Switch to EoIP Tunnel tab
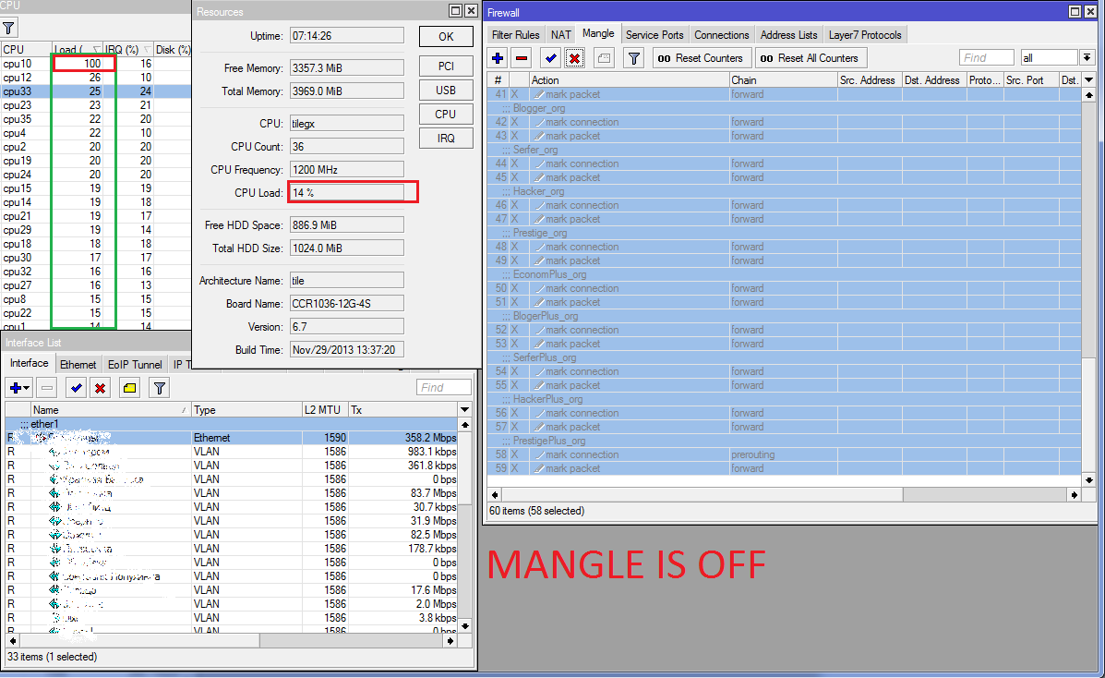This screenshot has height=678, width=1105. (x=135, y=364)
